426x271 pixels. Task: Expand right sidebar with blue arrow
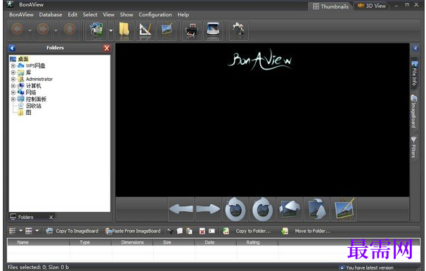(x=415, y=49)
